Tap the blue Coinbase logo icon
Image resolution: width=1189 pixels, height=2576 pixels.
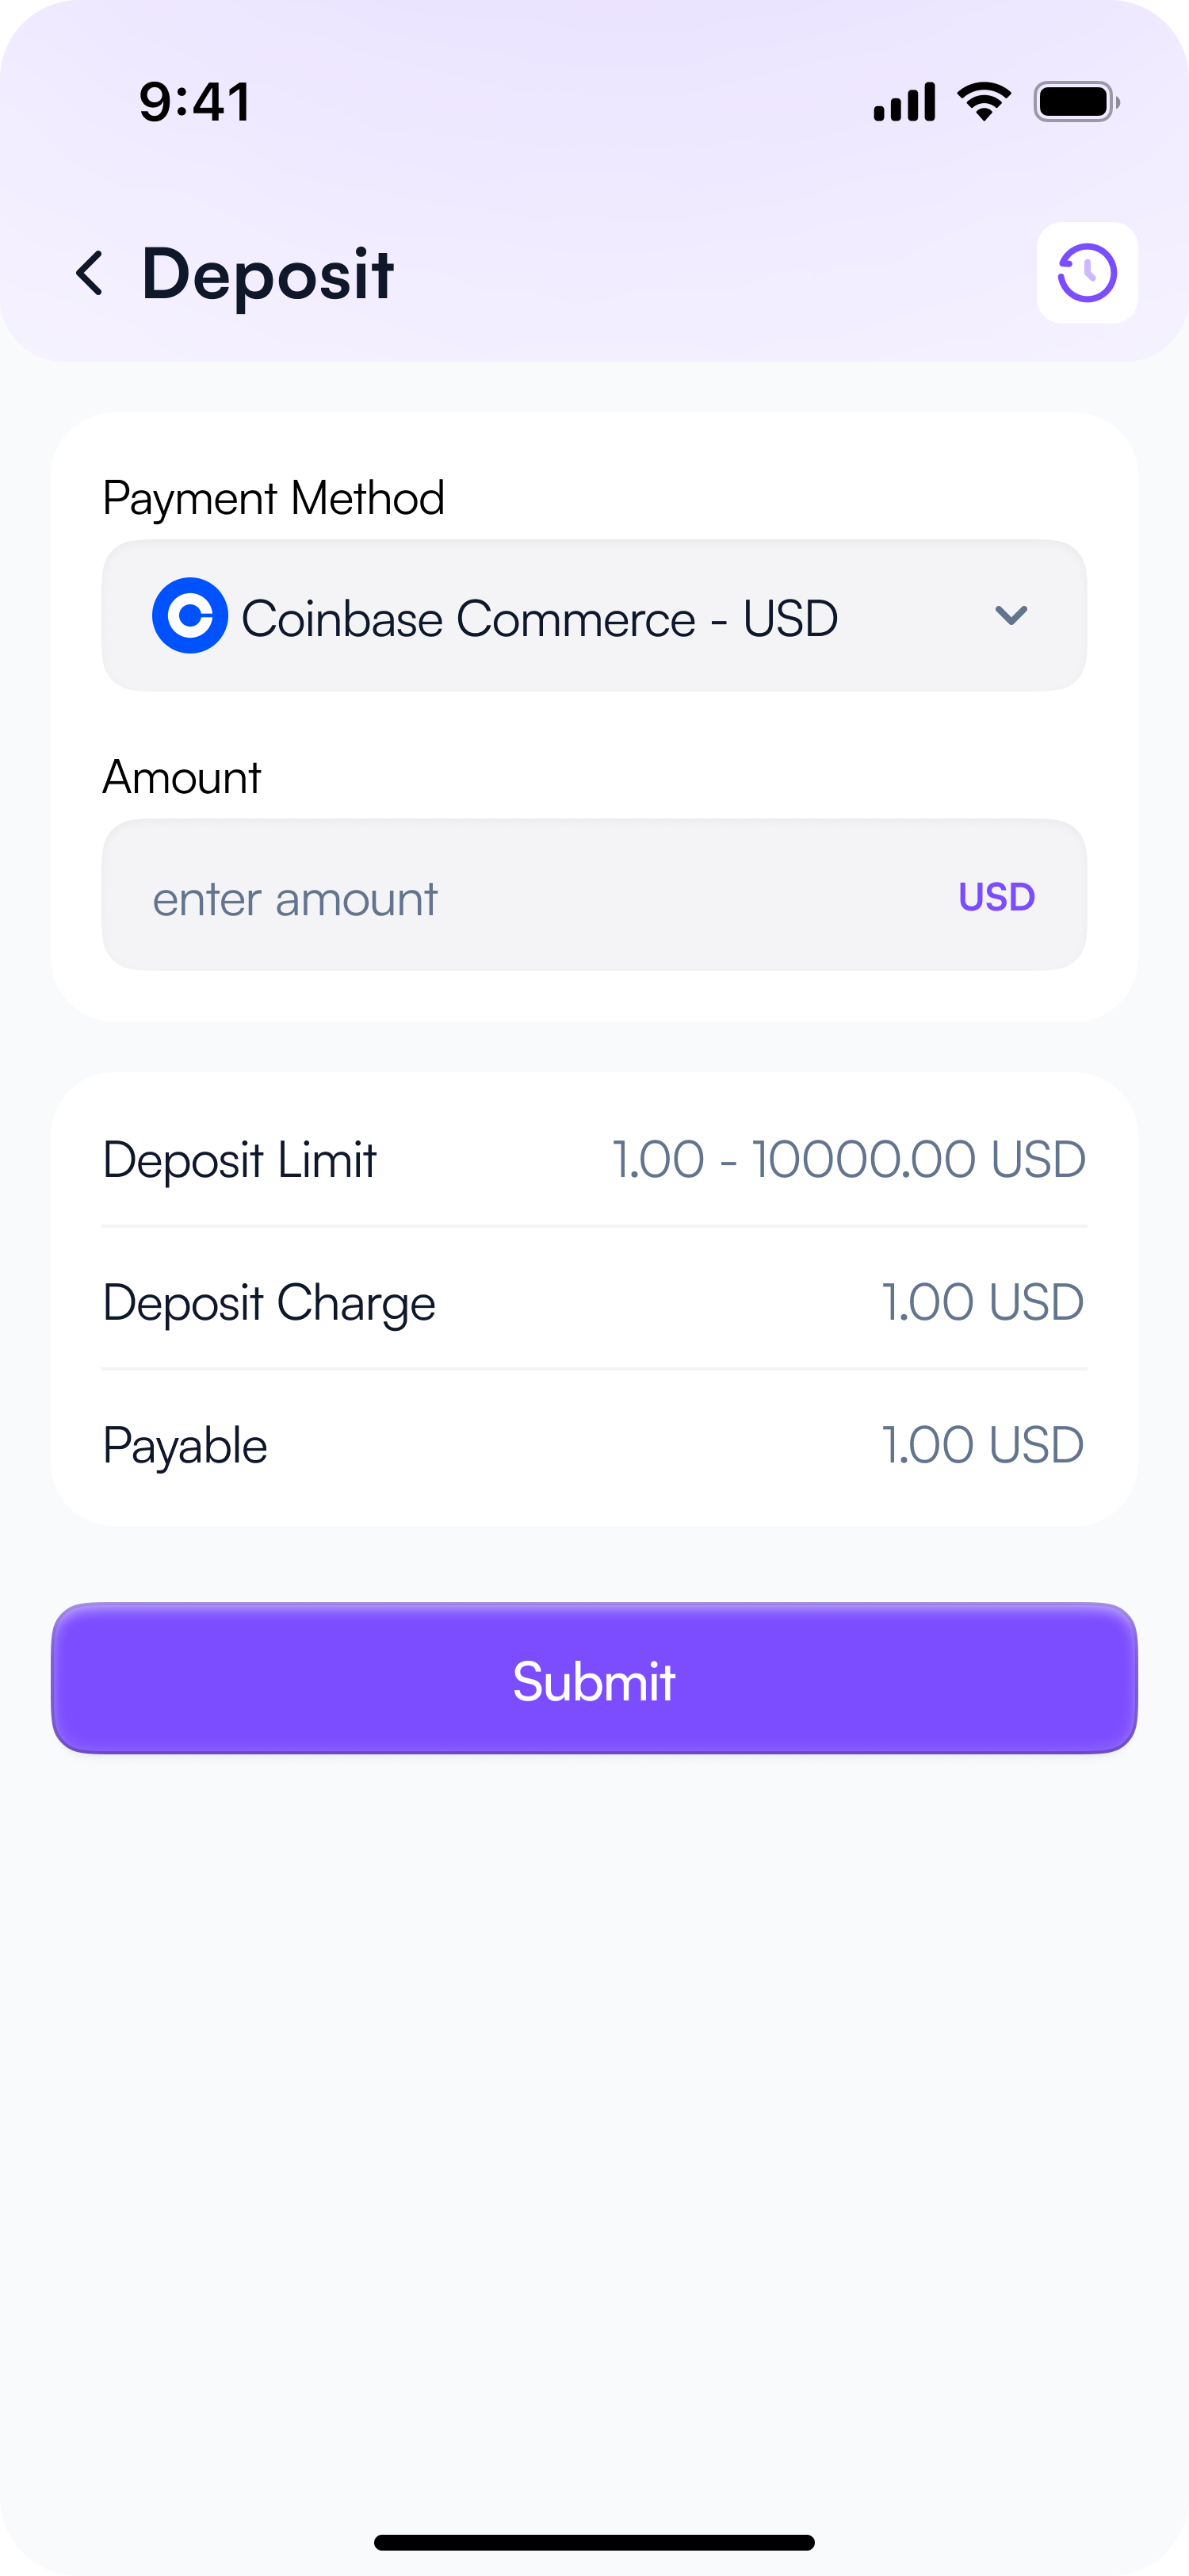[189, 616]
